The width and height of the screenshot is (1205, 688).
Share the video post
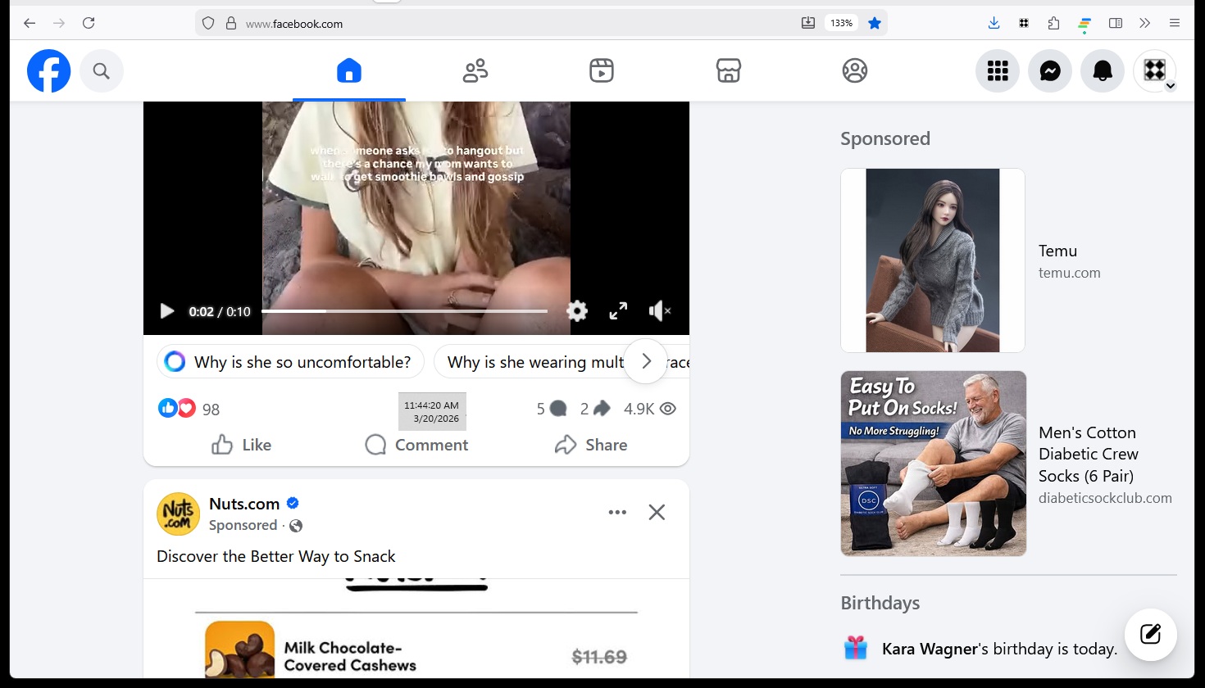590,445
